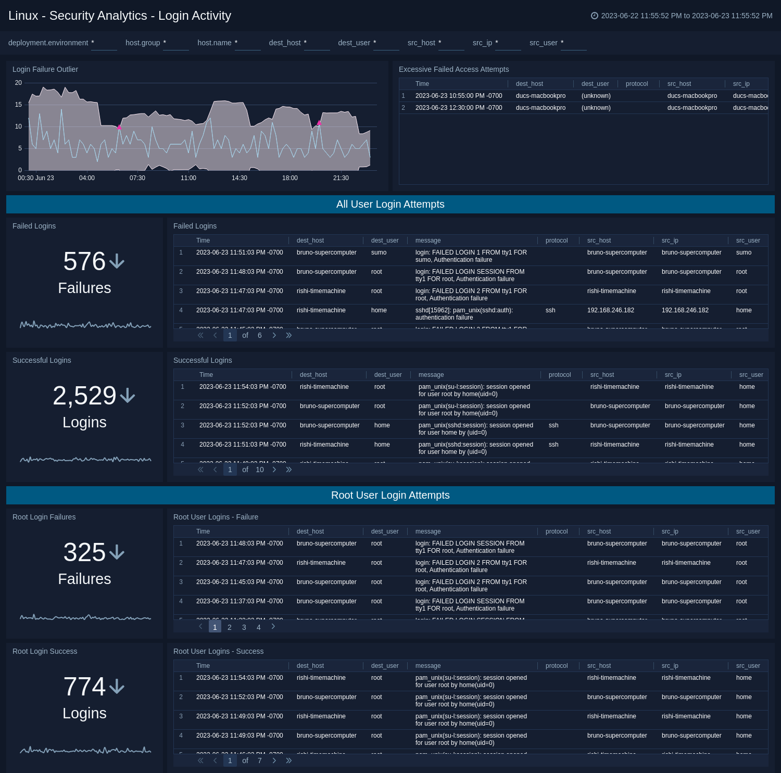
Task: Click the Root User Login Attempts section header
Action: point(391,495)
